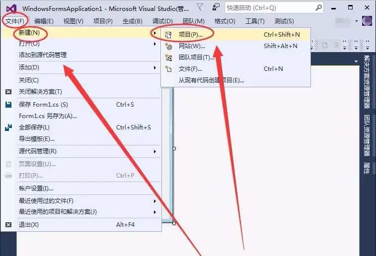Click the save icon next to 保存 Form1.cs

coord(8,105)
